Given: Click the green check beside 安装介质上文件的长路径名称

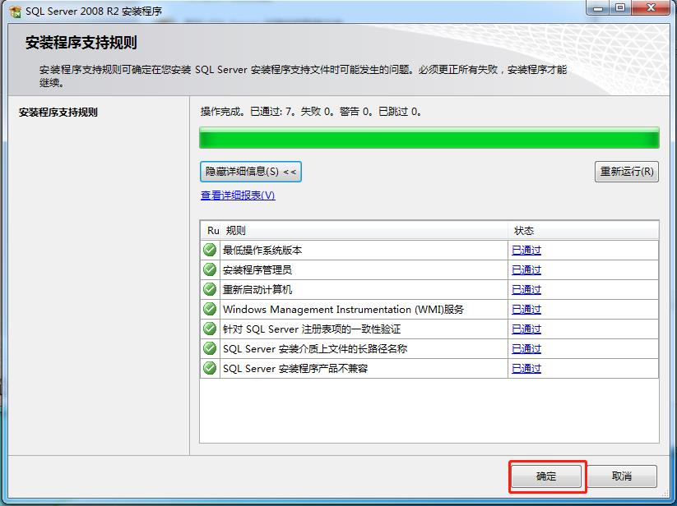Looking at the screenshot, I should coord(209,348).
